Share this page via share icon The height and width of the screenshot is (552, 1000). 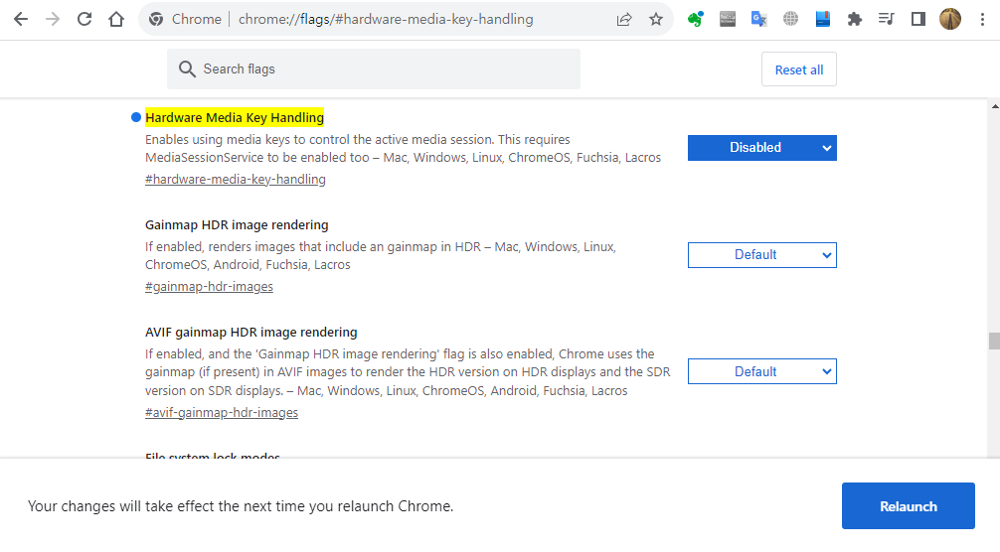coord(624,19)
